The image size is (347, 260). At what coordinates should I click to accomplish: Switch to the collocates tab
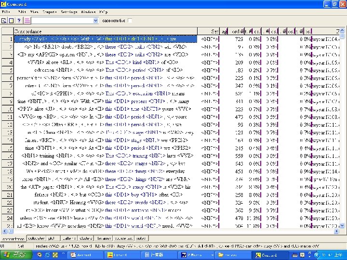[x=36, y=238]
